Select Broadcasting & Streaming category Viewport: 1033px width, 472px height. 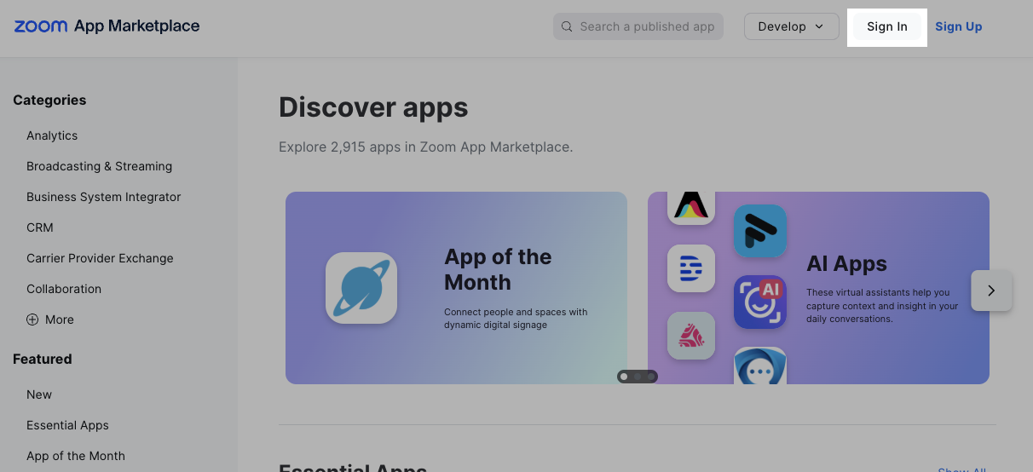pyautogui.click(x=99, y=166)
